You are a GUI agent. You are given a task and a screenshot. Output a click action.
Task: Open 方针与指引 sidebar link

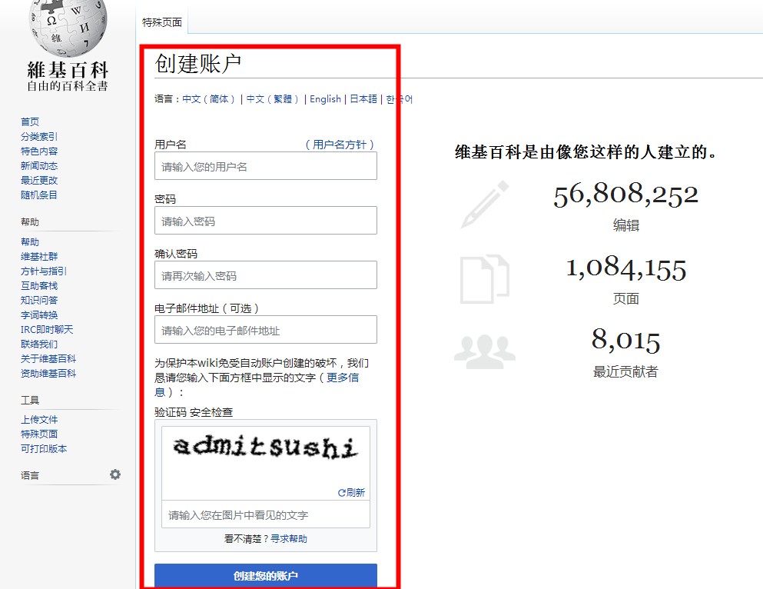(x=44, y=271)
